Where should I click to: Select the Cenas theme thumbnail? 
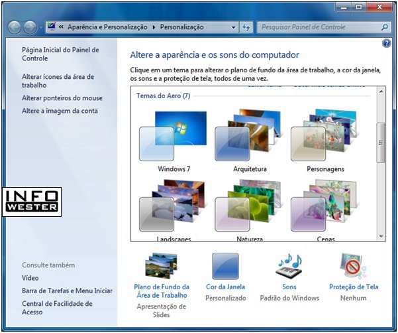(324, 206)
